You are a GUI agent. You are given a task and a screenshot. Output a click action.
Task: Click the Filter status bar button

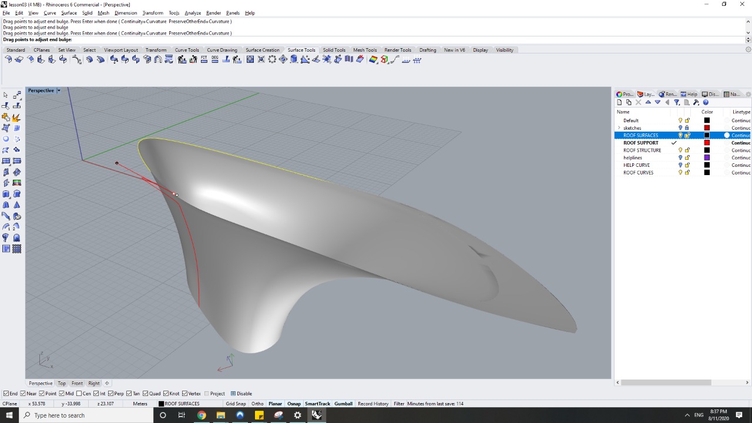399,404
